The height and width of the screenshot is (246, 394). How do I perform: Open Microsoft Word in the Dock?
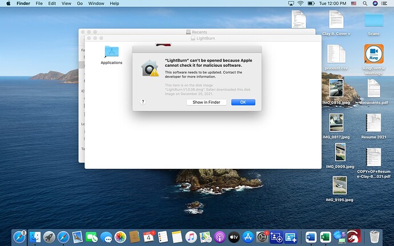tap(311, 237)
